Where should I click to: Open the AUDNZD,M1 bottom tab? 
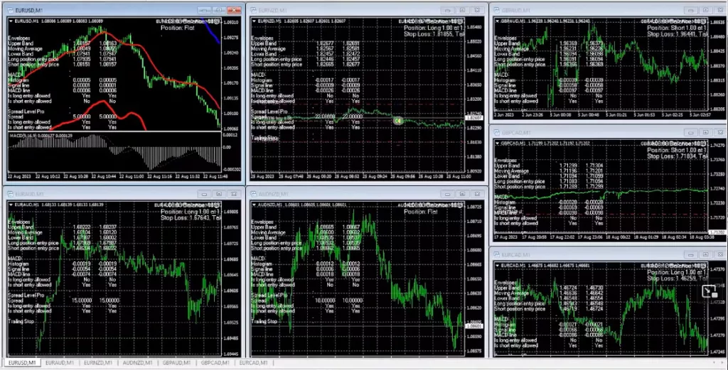pos(135,363)
